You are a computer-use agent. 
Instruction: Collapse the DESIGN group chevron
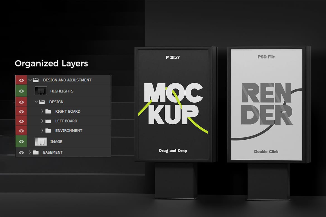coord(36,102)
